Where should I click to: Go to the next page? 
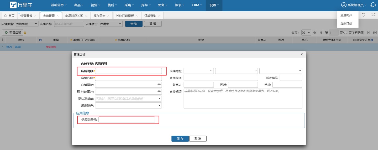click(x=369, y=33)
